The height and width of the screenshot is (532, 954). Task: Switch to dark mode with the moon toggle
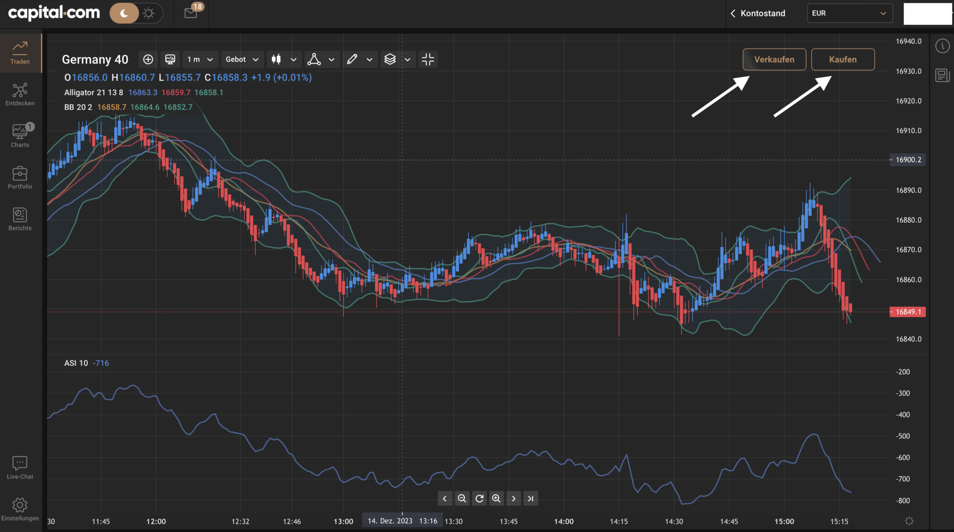tap(124, 13)
